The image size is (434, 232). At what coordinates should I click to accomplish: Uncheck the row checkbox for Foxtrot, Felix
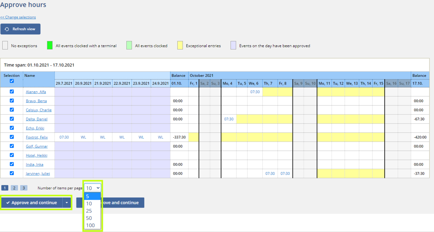pos(12,137)
